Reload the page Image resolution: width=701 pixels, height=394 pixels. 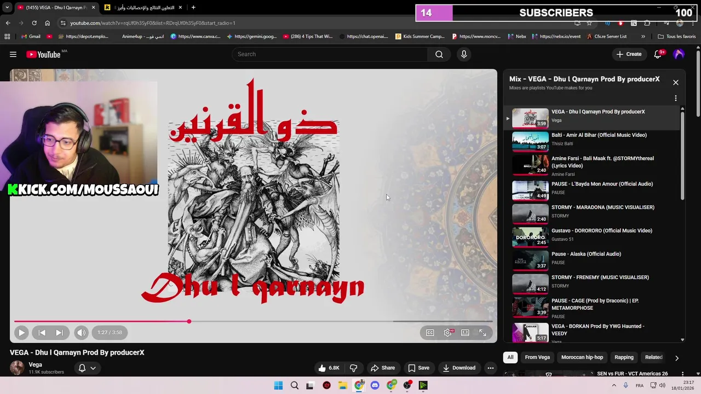pyautogui.click(x=34, y=23)
